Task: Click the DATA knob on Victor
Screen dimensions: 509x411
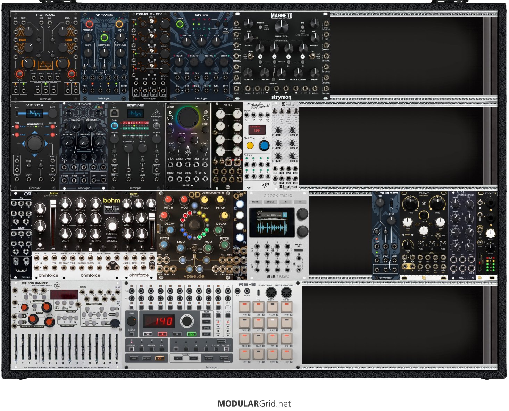Action: point(52,113)
